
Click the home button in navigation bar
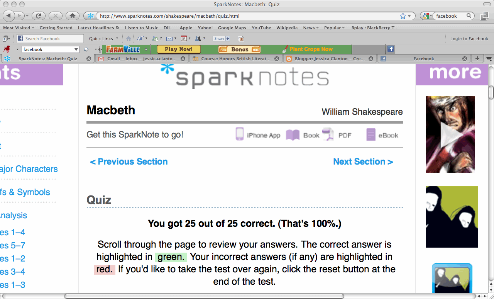click(72, 16)
